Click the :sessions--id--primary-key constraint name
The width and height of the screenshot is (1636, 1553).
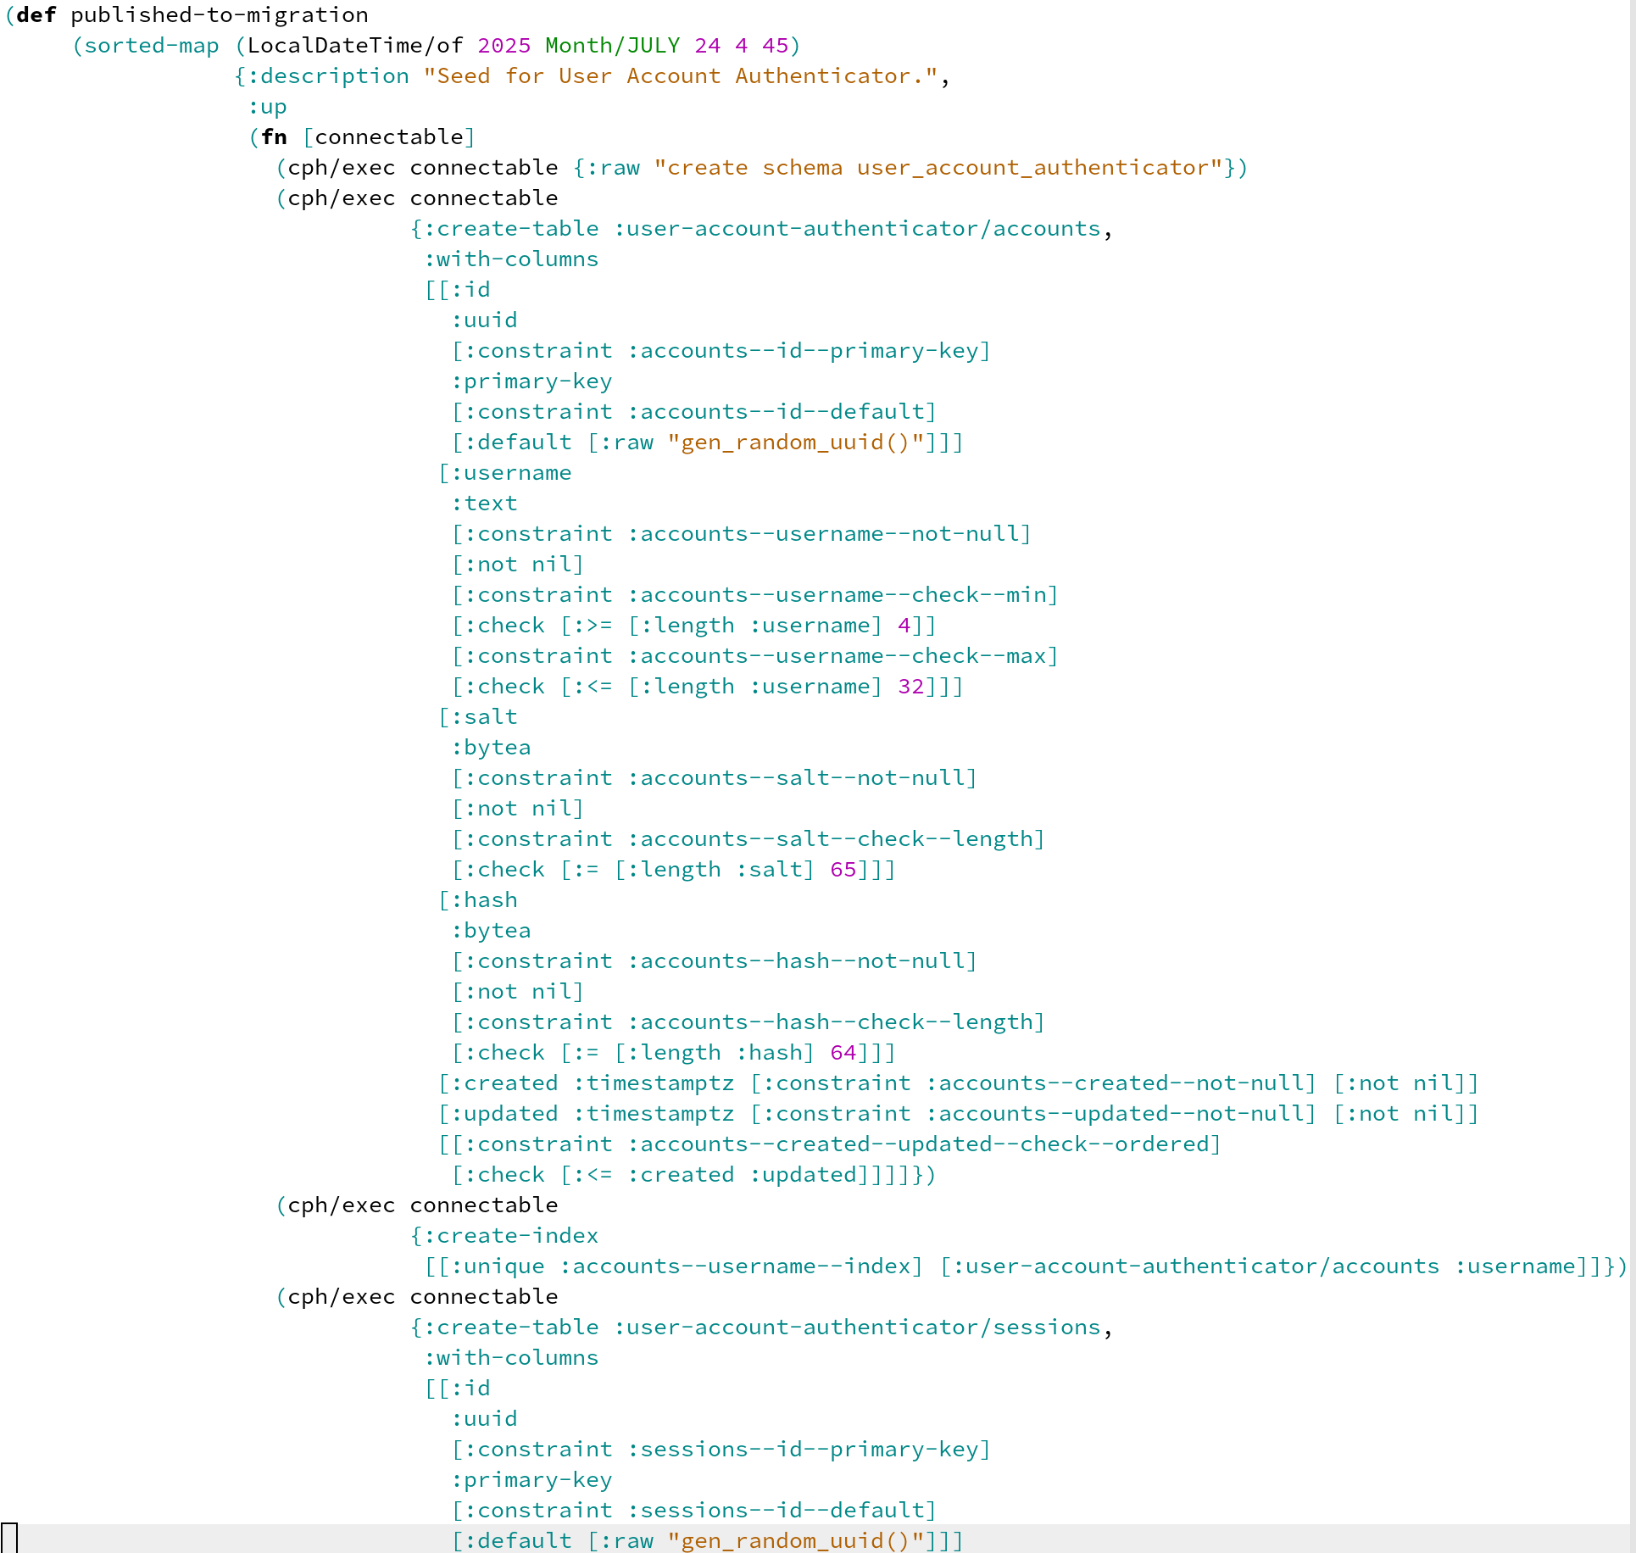[803, 1450]
